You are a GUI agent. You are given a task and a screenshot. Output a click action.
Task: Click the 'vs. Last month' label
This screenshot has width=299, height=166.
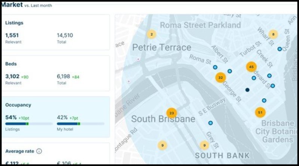pos(38,6)
